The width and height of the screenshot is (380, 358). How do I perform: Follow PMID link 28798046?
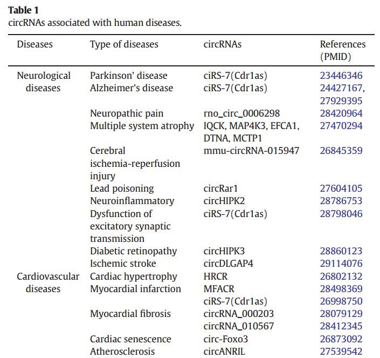[x=341, y=214]
